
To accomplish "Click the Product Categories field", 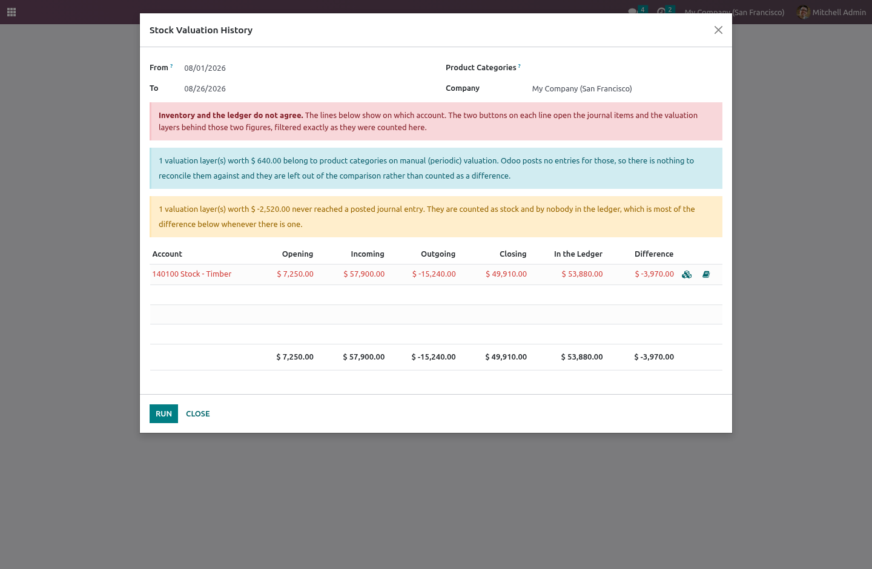I will (x=627, y=68).
